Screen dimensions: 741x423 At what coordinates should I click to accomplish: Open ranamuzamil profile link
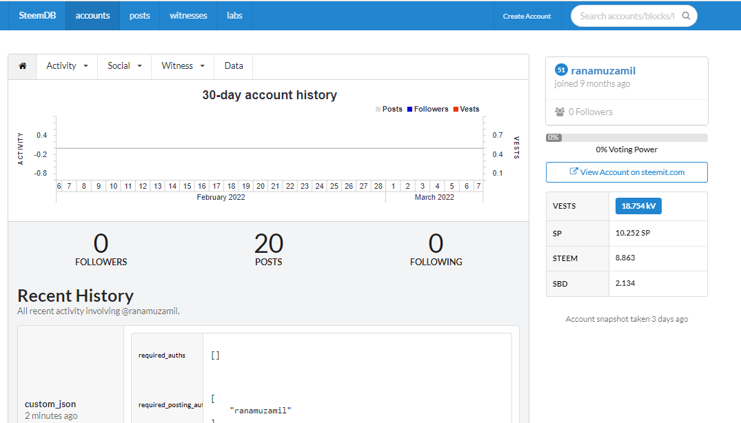click(x=603, y=71)
